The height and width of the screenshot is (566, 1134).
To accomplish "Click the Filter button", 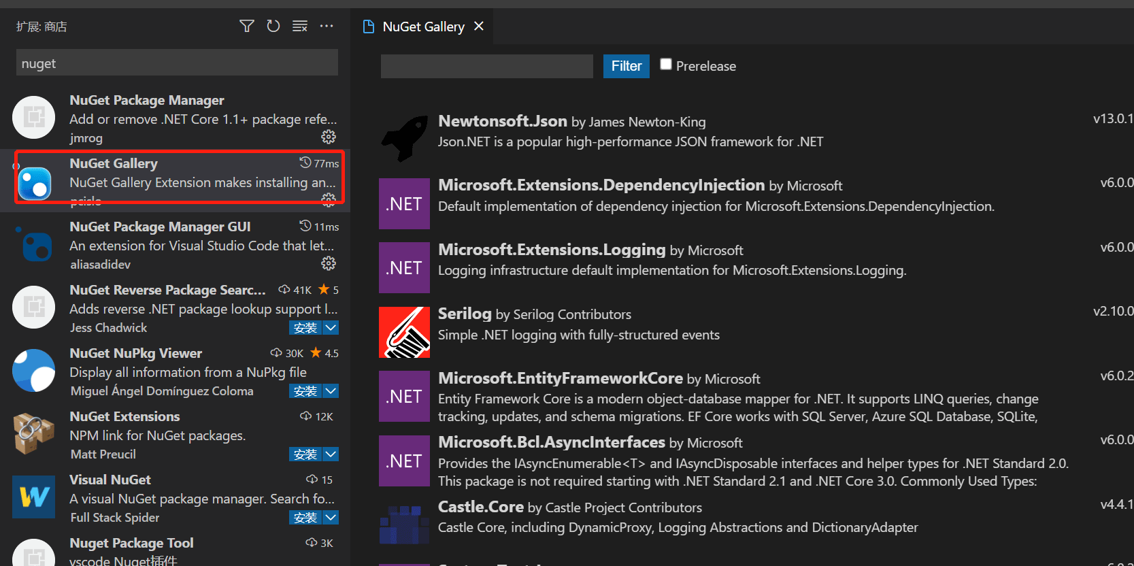I will tap(627, 66).
